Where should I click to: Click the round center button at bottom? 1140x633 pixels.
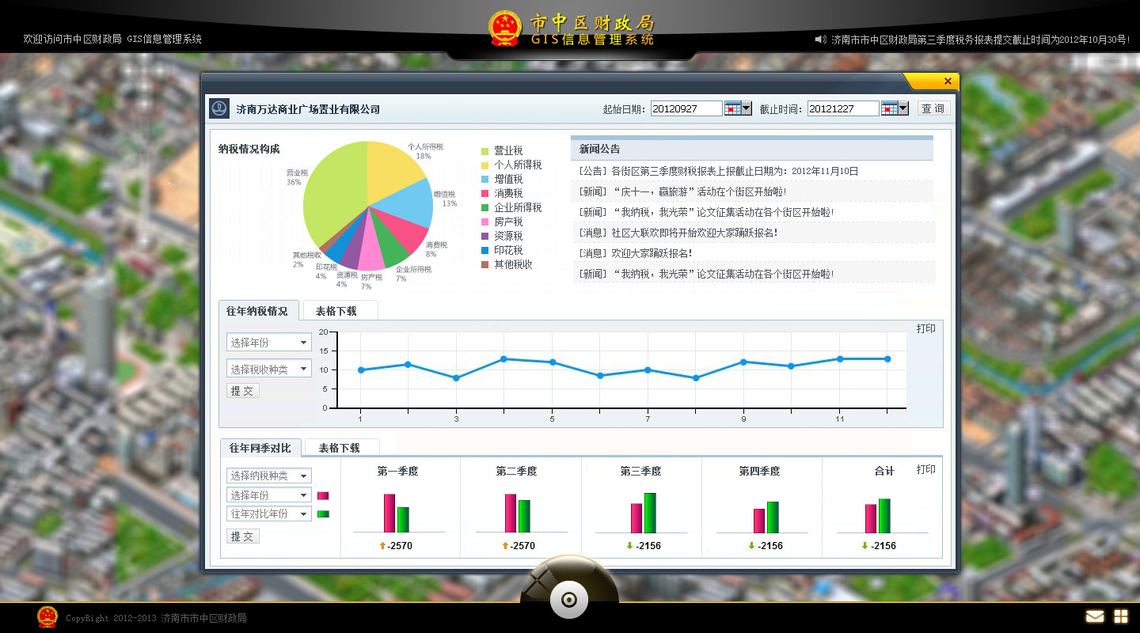(x=568, y=600)
